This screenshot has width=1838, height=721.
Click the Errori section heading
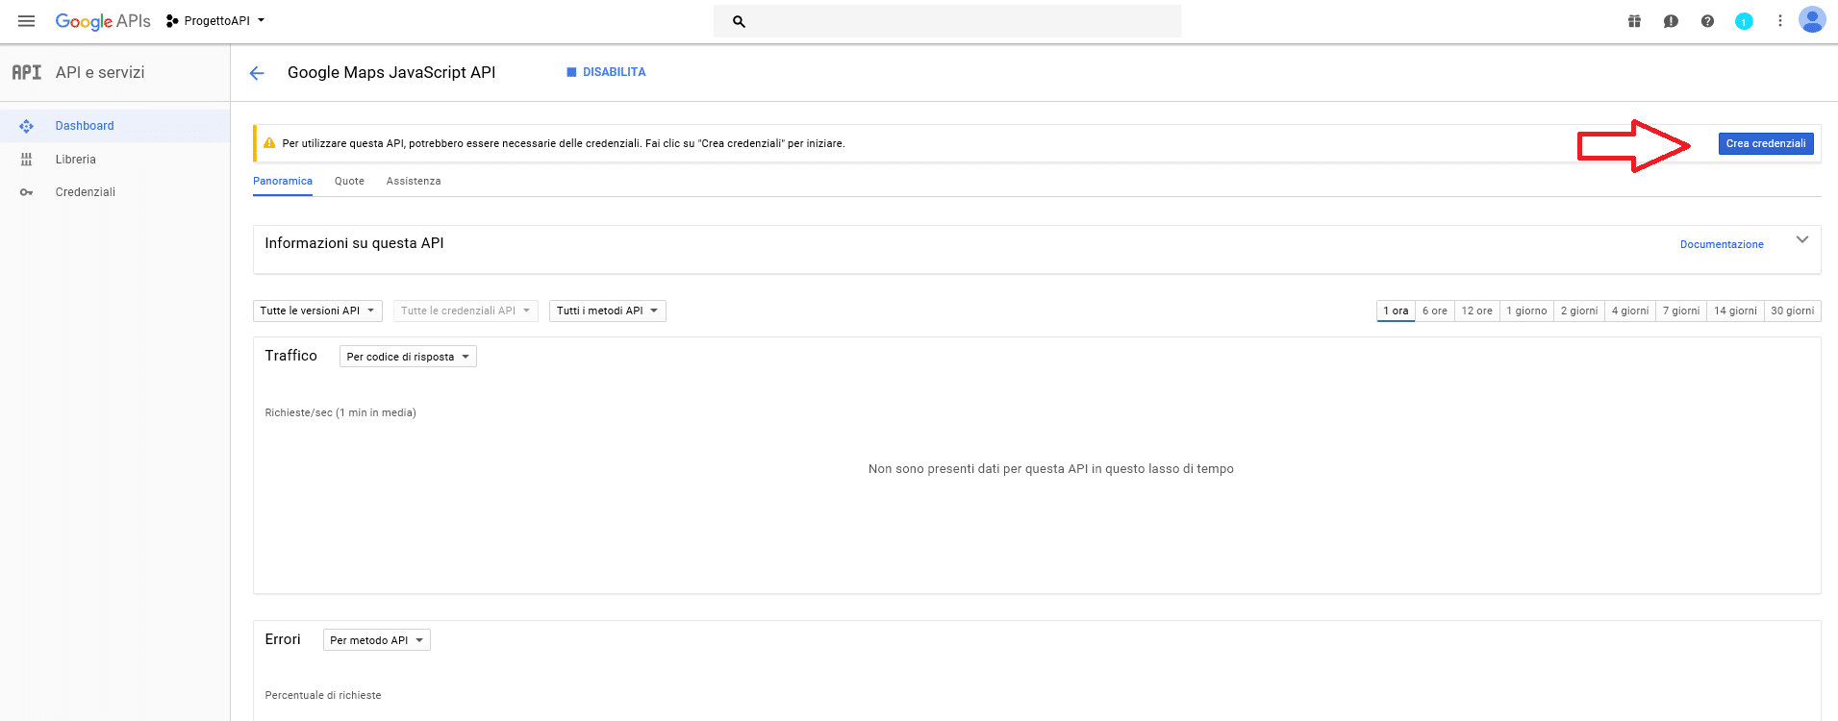283,639
